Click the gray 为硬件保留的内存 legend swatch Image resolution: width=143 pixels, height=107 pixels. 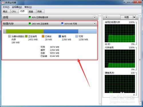[9, 36]
